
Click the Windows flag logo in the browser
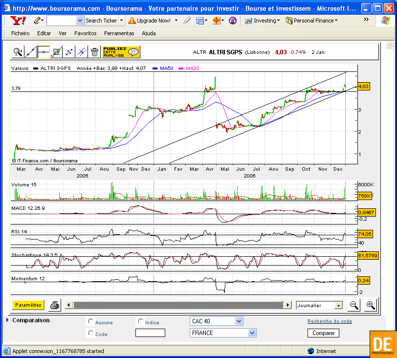[x=385, y=21]
